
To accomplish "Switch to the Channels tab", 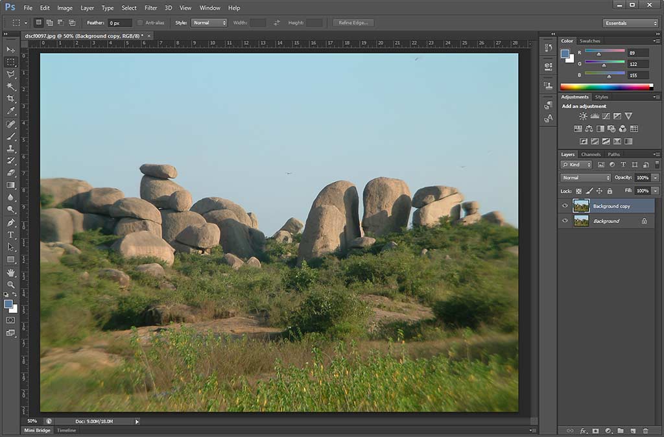I will [x=591, y=154].
